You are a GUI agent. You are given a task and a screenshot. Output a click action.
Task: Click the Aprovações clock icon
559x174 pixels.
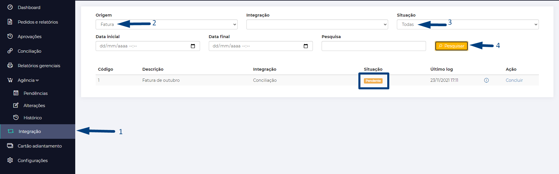pos(10,36)
